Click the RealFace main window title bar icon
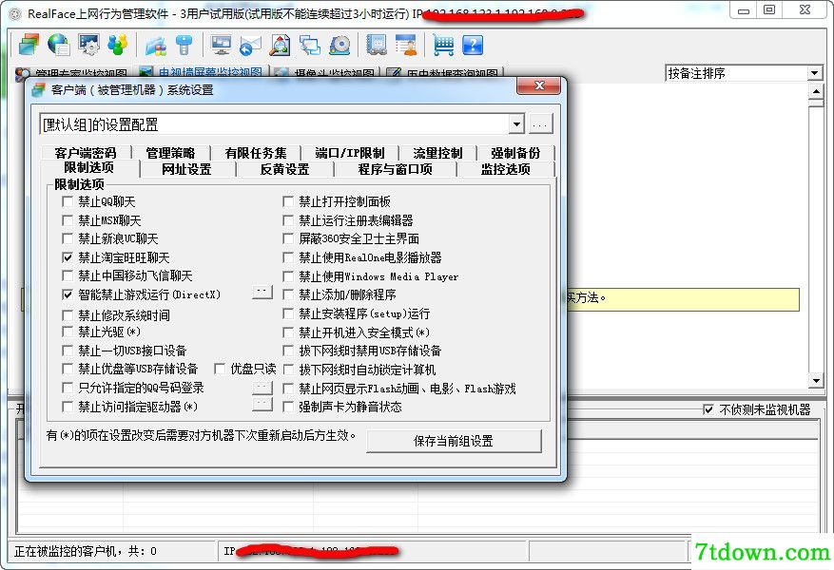The width and height of the screenshot is (834, 570). coord(15,14)
